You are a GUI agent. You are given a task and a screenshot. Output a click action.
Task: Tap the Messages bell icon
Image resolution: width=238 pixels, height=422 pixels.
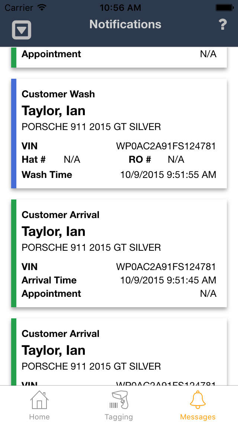197,400
